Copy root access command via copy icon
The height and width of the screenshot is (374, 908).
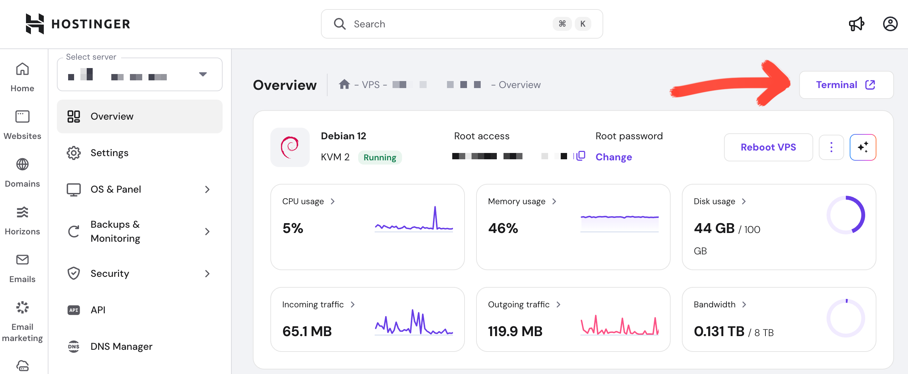click(x=580, y=156)
